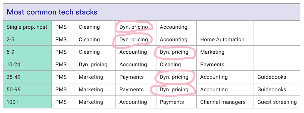The width and height of the screenshot is (304, 113).
Task: Click the 'Most common tech stacks' title
Action: [x=52, y=12]
